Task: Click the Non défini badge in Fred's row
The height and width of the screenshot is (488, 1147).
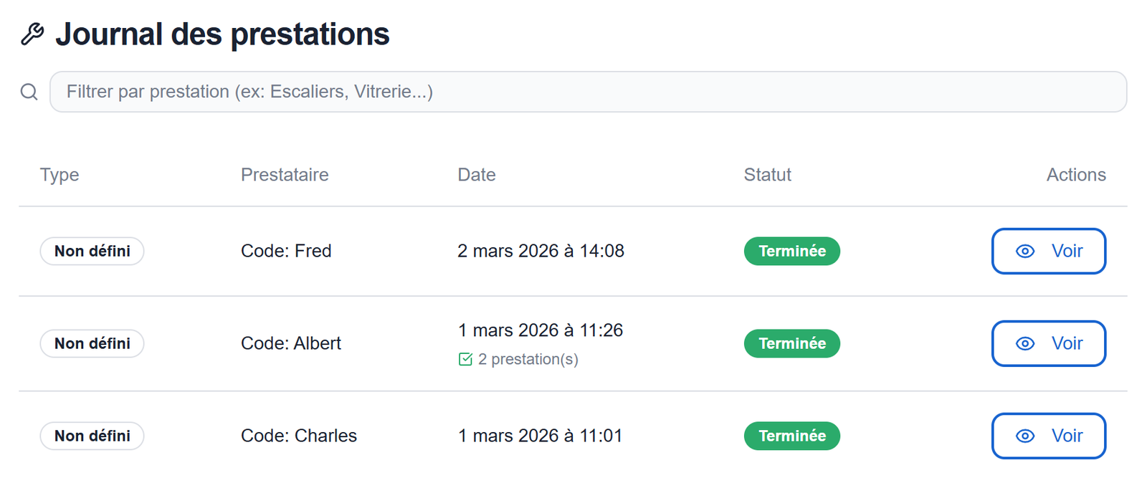Action: pos(92,252)
